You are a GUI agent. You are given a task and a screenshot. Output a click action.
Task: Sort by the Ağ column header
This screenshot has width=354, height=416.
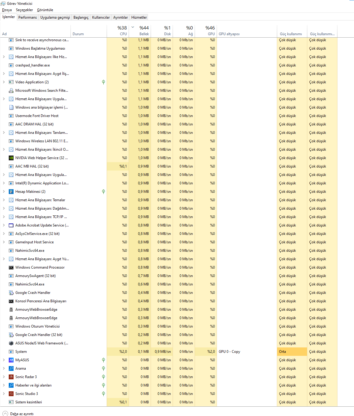click(x=184, y=31)
